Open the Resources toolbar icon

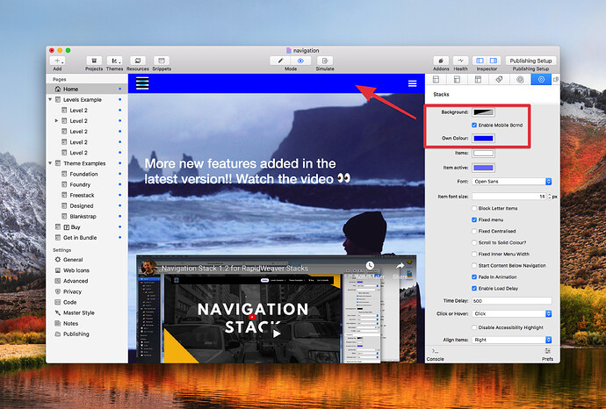tap(138, 61)
